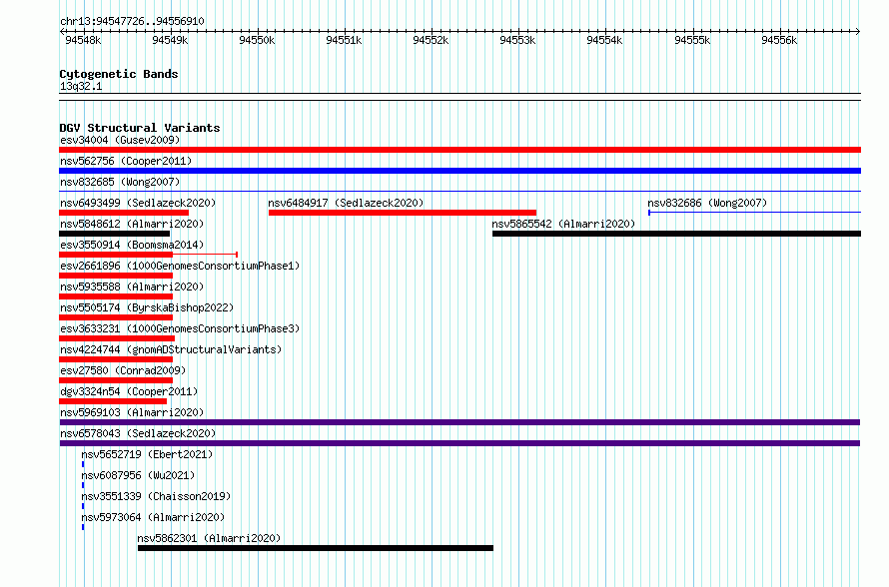The width and height of the screenshot is (889, 587).
Task: Click the 94552k ruler tick label
Action: pyautogui.click(x=431, y=40)
